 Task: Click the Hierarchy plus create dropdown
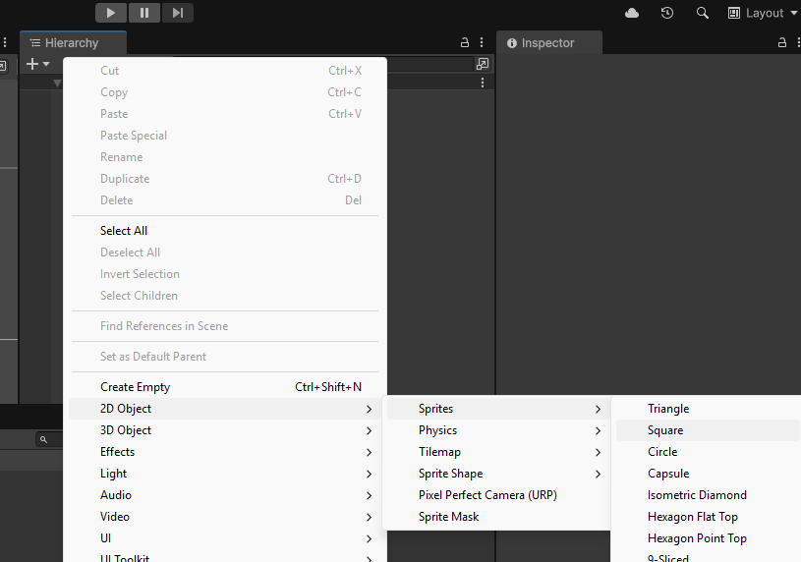click(x=37, y=64)
